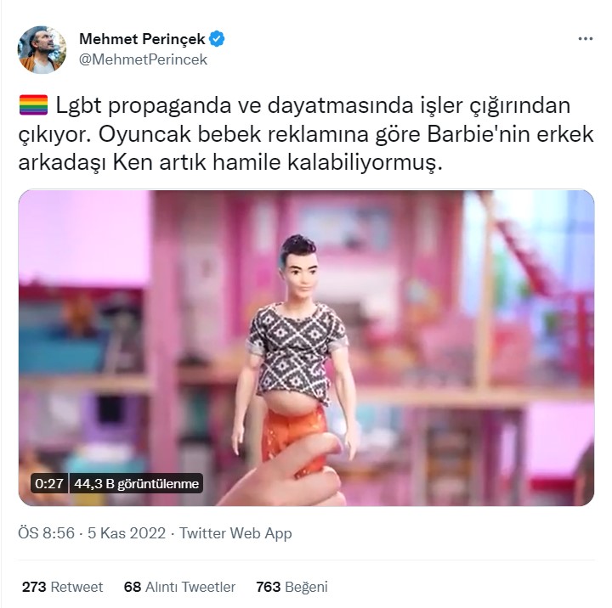Click the 44,3 B görüntülenme view count
The image size is (612, 608).
136,483
